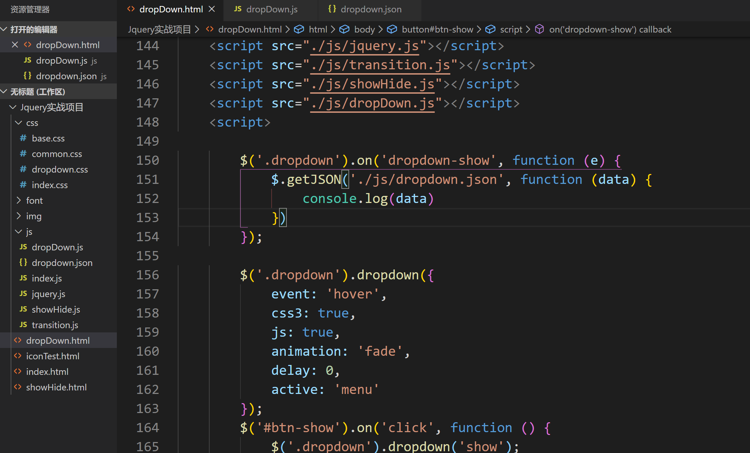Open common.css from the explorer
The height and width of the screenshot is (453, 750).
pyautogui.click(x=58, y=154)
